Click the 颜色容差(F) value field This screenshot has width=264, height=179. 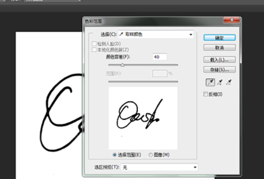point(160,57)
